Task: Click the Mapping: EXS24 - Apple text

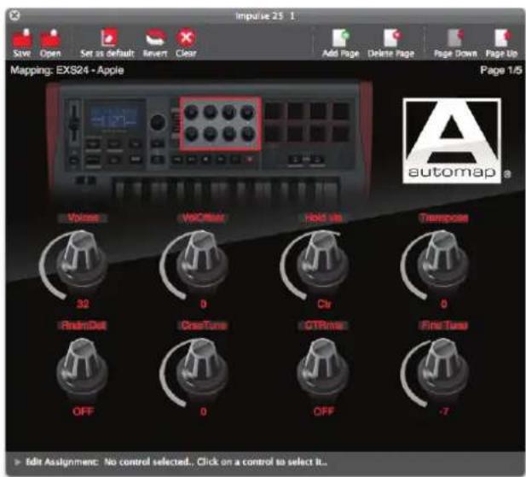Action: click(x=67, y=71)
